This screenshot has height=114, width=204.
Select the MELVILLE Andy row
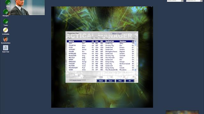coord(101,58)
